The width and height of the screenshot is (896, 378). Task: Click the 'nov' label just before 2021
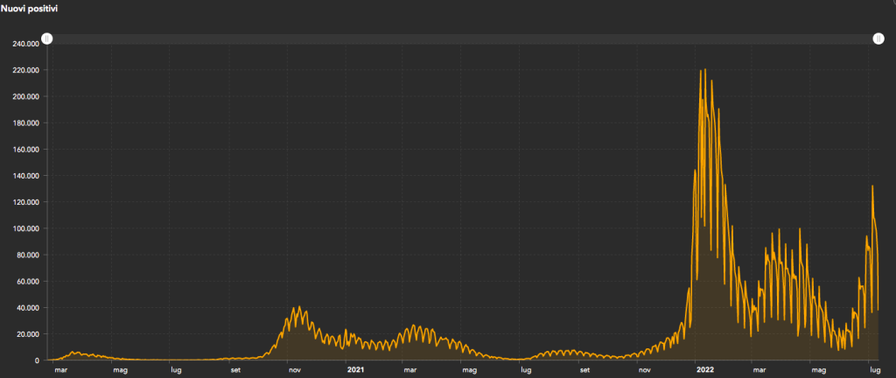[x=295, y=370]
